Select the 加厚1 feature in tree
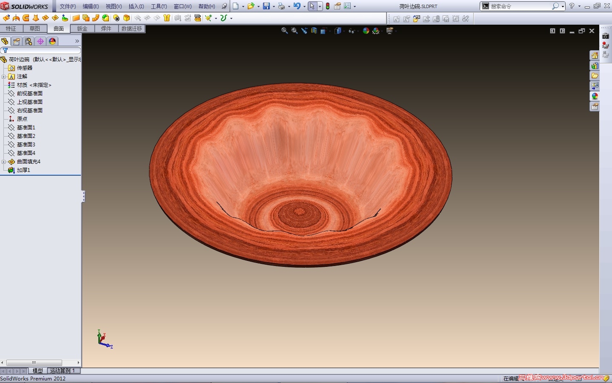The image size is (612, 383). tap(23, 170)
